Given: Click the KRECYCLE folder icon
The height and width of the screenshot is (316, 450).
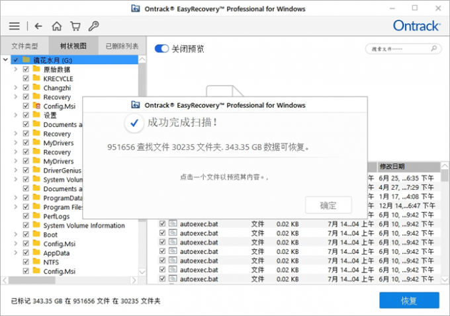Looking at the screenshot, I should (x=36, y=78).
